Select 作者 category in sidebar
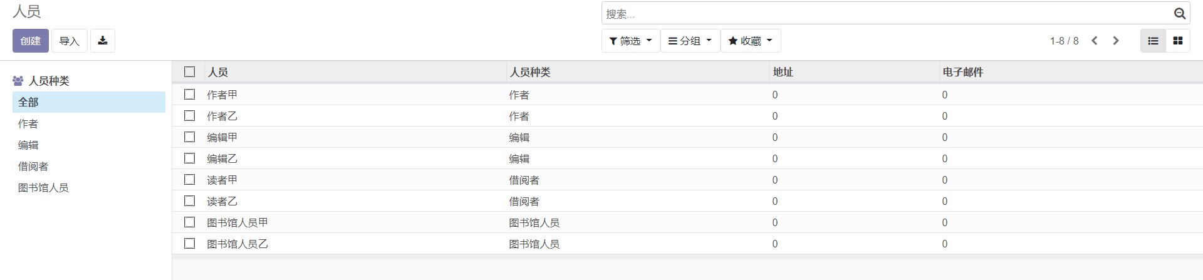This screenshot has width=1203, height=280. click(89, 123)
